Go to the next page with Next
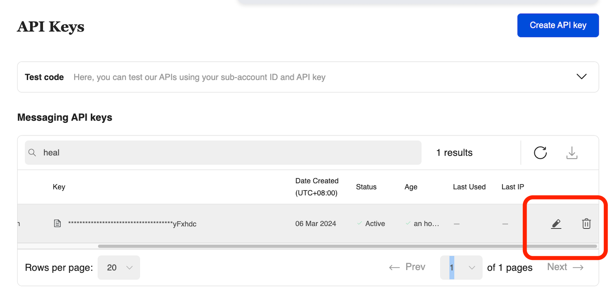 [565, 267]
